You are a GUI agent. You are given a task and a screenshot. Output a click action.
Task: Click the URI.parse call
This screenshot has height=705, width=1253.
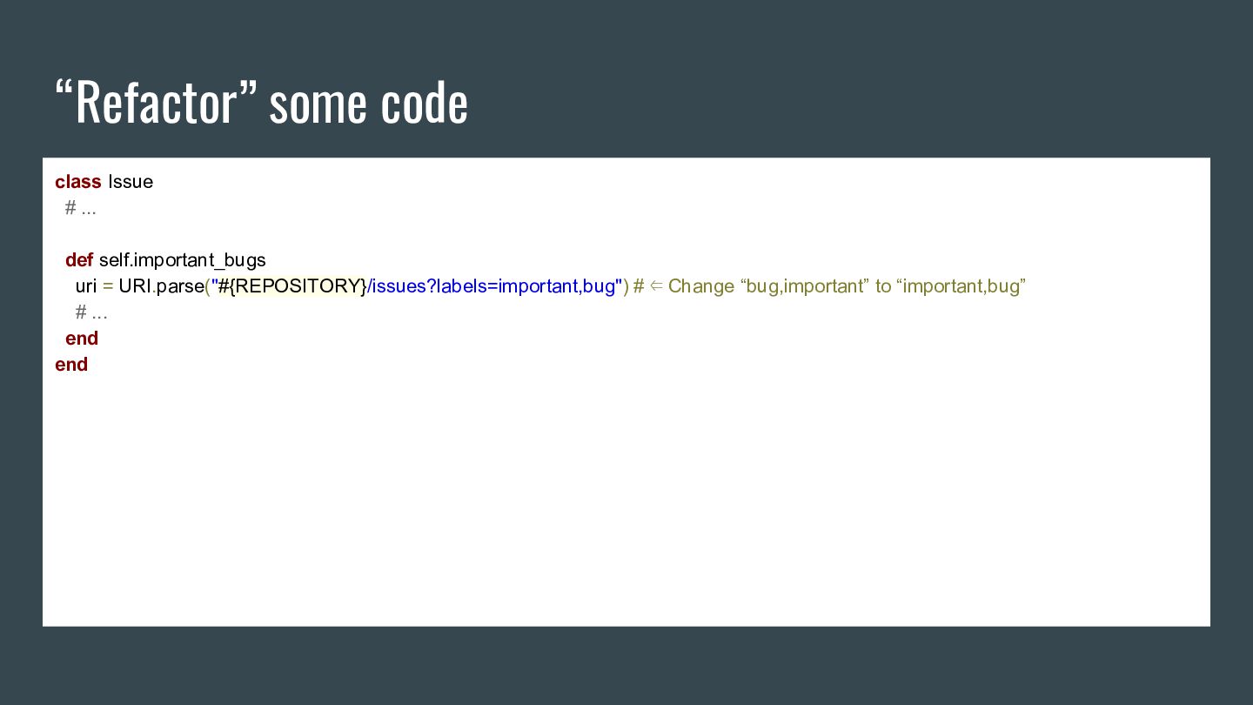pyautogui.click(x=161, y=286)
